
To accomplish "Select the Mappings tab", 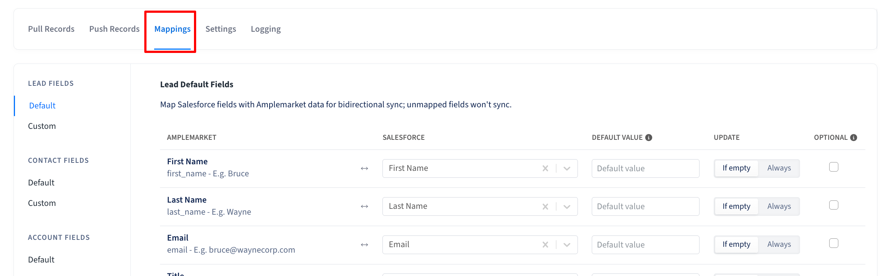I will 172,29.
